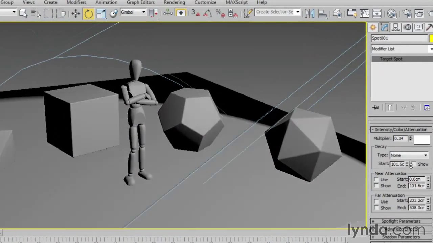The image size is (433, 243).
Task: Toggle Percent Snap icon
Action: tap(220, 13)
